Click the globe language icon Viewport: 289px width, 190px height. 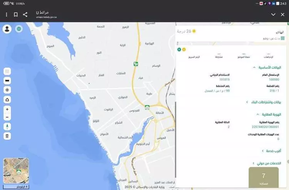point(19,29)
